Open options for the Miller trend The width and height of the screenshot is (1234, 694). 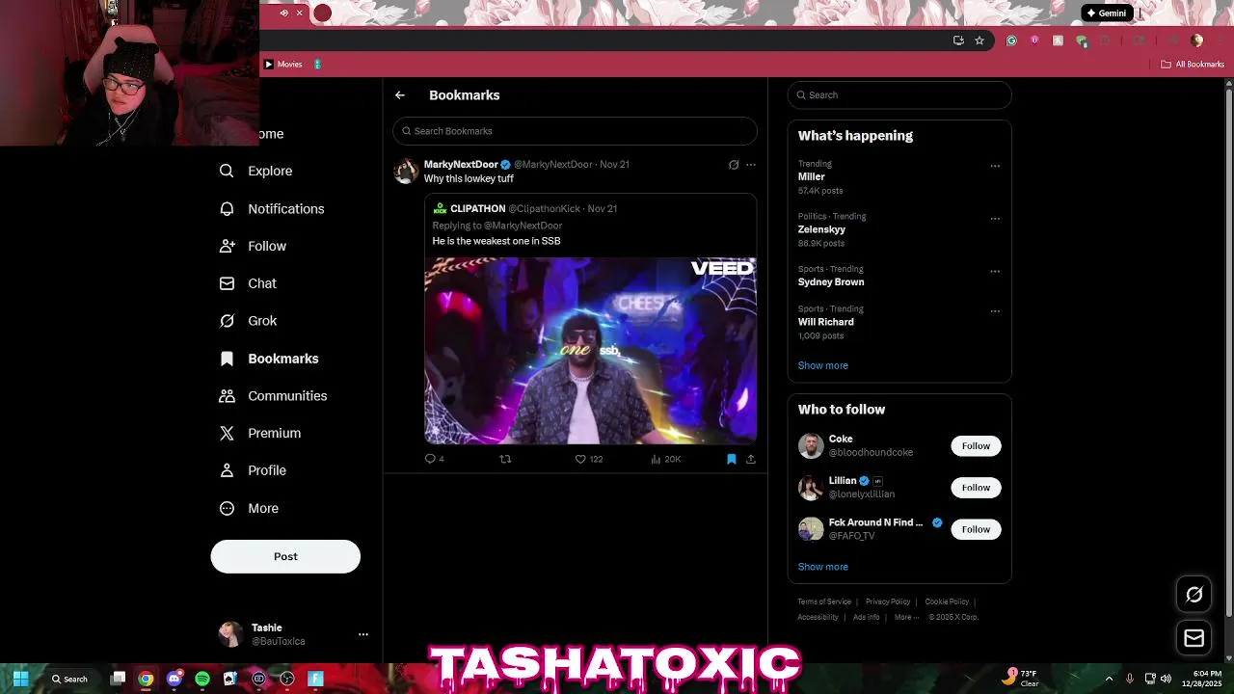(995, 166)
